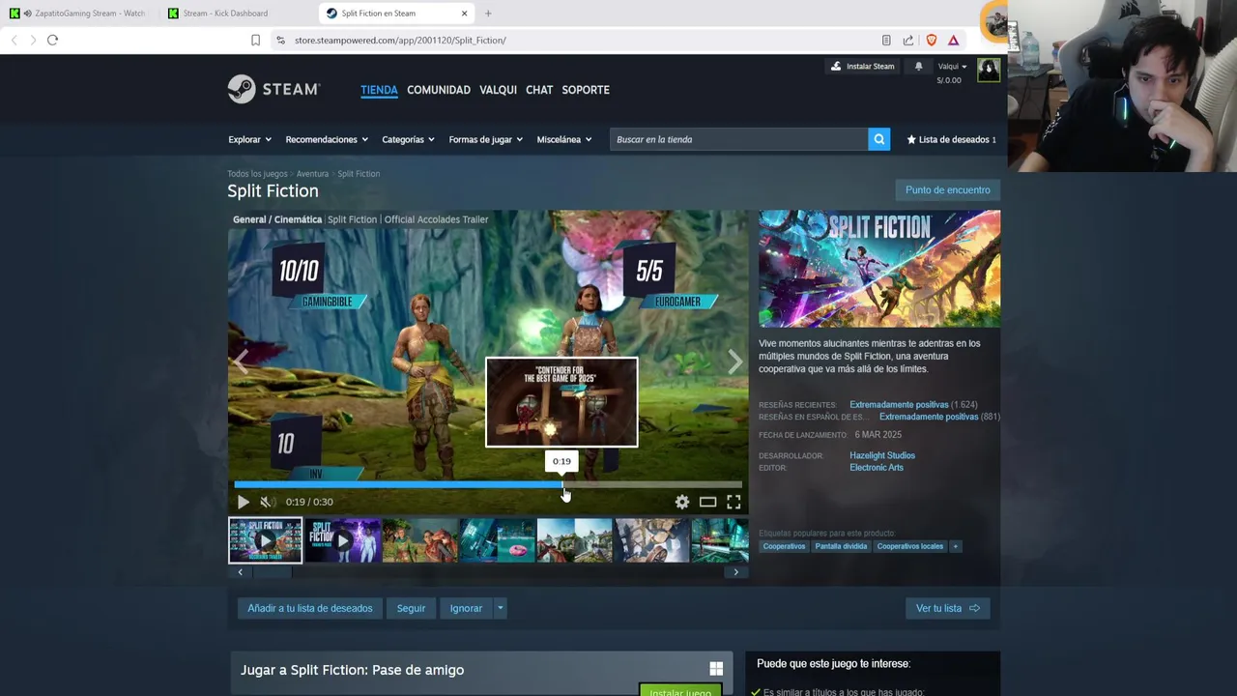Select the Accolades Trailer thumbnail
1237x696 pixels.
click(265, 540)
